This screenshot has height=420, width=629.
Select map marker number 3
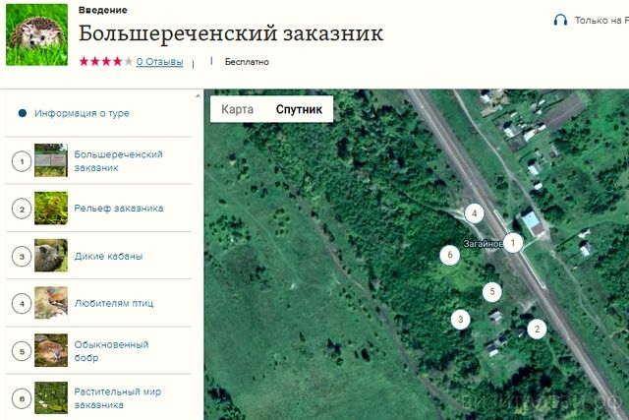461,320
